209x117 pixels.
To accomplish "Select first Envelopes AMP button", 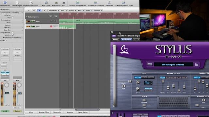I will (197, 77).
